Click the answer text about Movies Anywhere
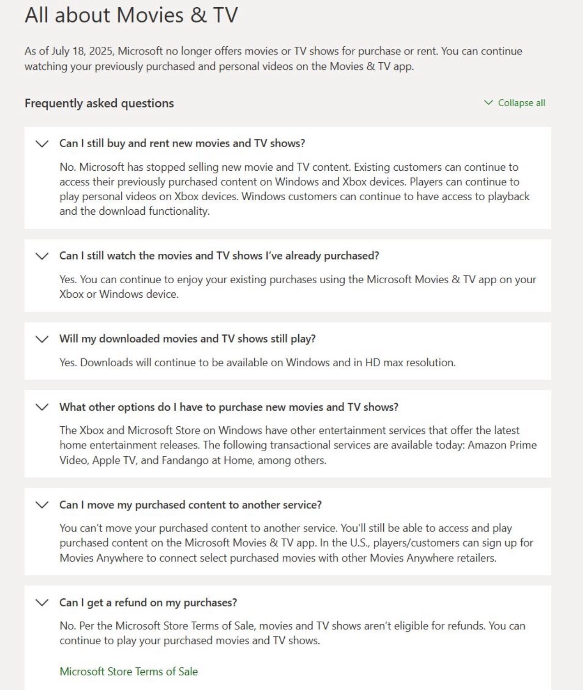The width and height of the screenshot is (583, 690). click(296, 543)
